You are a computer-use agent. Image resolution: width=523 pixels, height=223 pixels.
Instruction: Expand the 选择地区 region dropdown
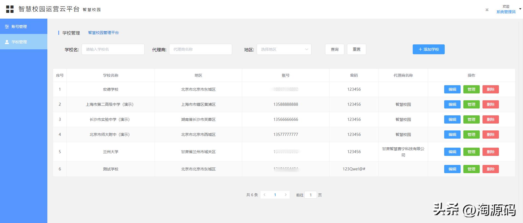[x=284, y=49]
